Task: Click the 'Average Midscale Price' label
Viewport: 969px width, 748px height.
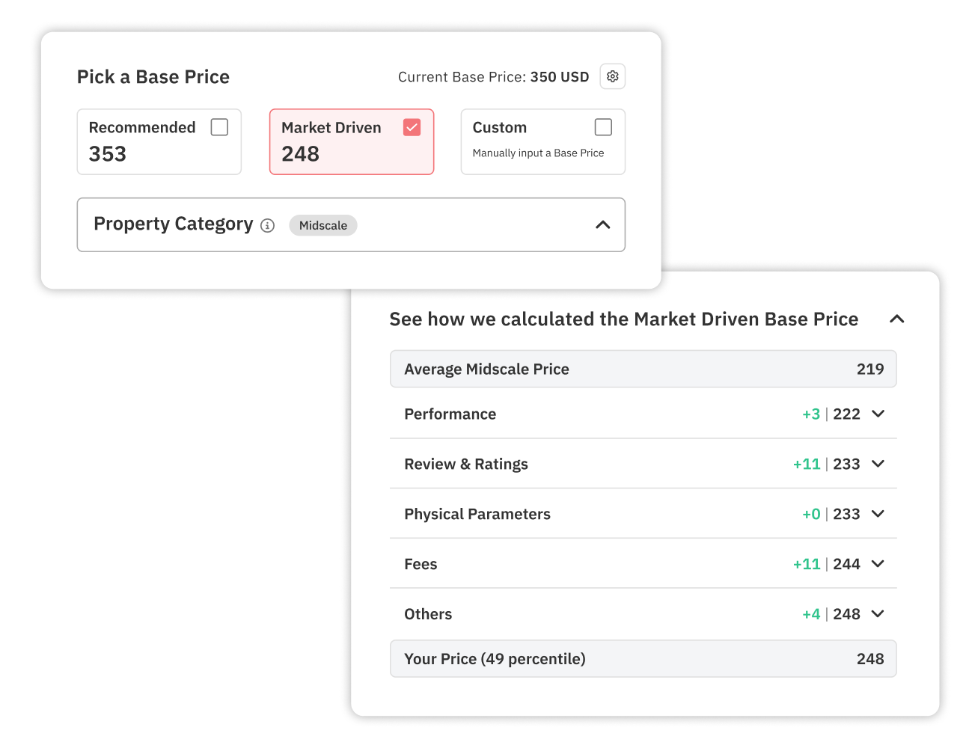Action: click(x=486, y=370)
